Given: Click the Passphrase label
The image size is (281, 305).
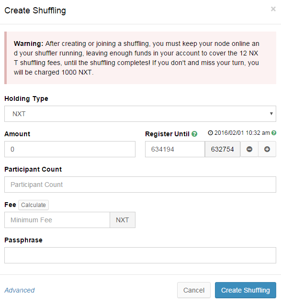Looking at the screenshot, I should 23,240.
